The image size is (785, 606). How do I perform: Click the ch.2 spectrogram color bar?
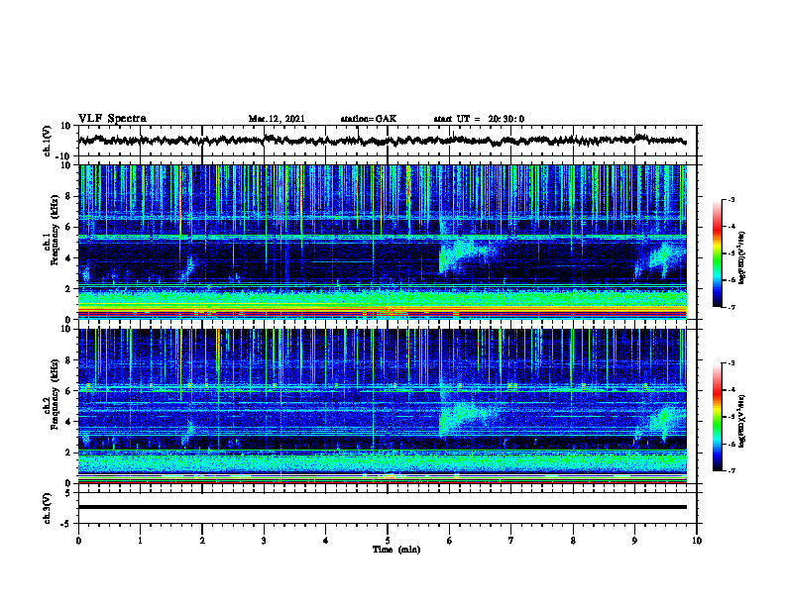tap(718, 417)
